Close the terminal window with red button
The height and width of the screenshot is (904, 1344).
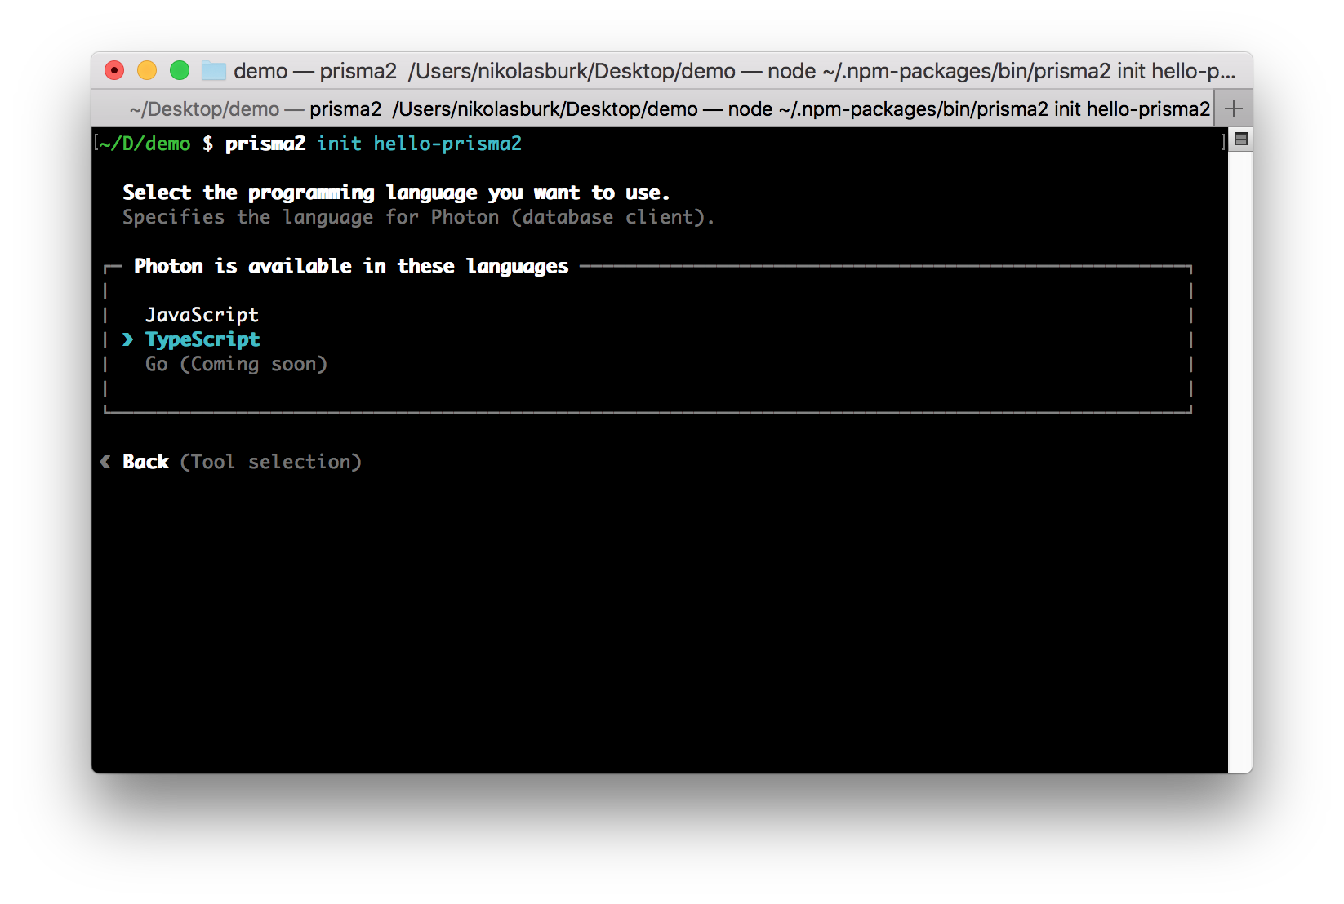click(x=114, y=71)
